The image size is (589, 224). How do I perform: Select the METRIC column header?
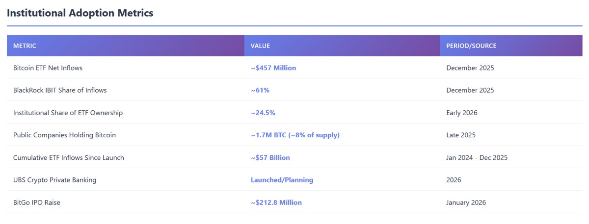(x=25, y=46)
